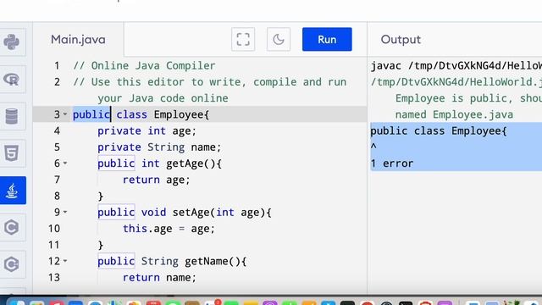This screenshot has height=305, width=542.
Task: Click the Output panel heading
Action: (401, 40)
